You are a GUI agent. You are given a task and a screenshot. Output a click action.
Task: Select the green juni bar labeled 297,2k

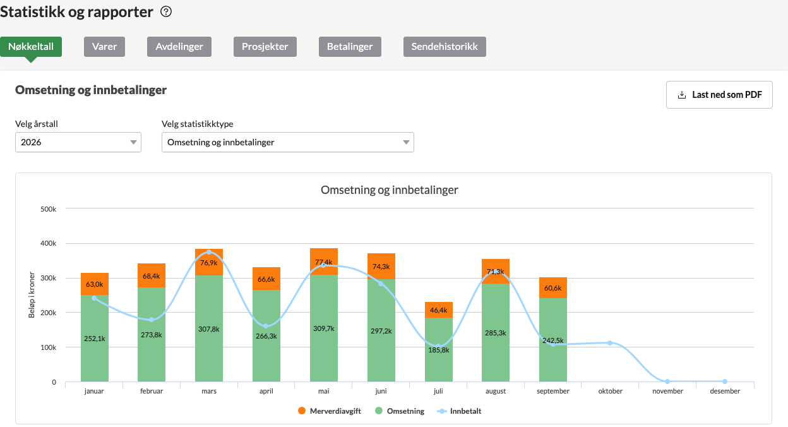click(381, 330)
